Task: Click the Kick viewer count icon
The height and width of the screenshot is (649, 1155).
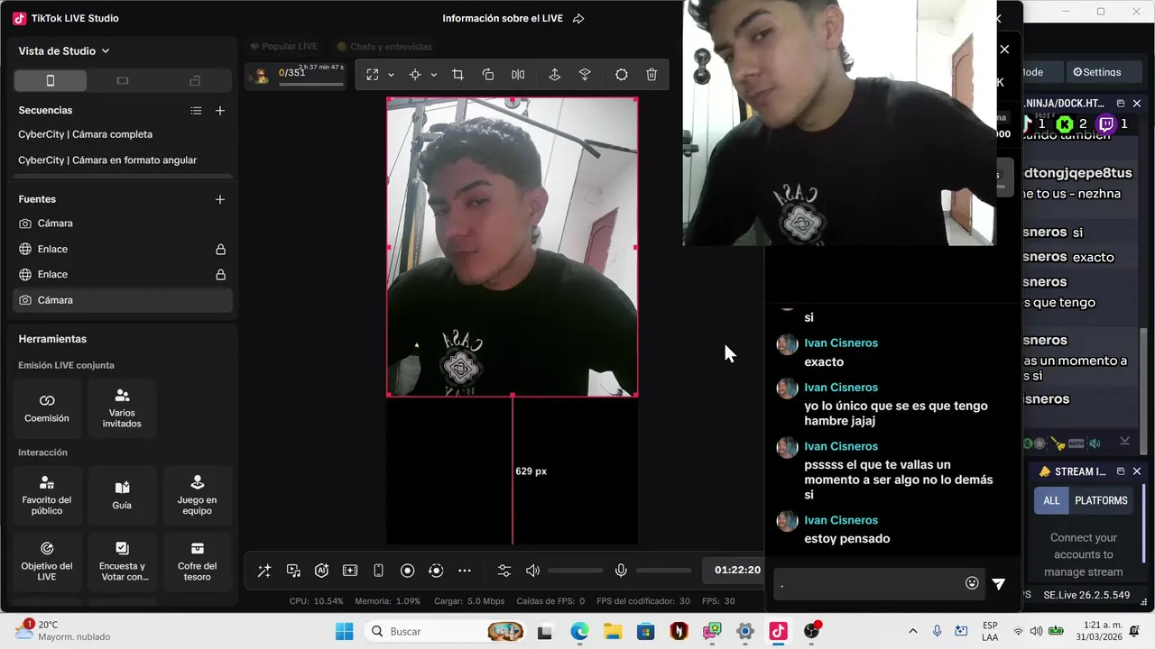Action: pyautogui.click(x=1066, y=124)
